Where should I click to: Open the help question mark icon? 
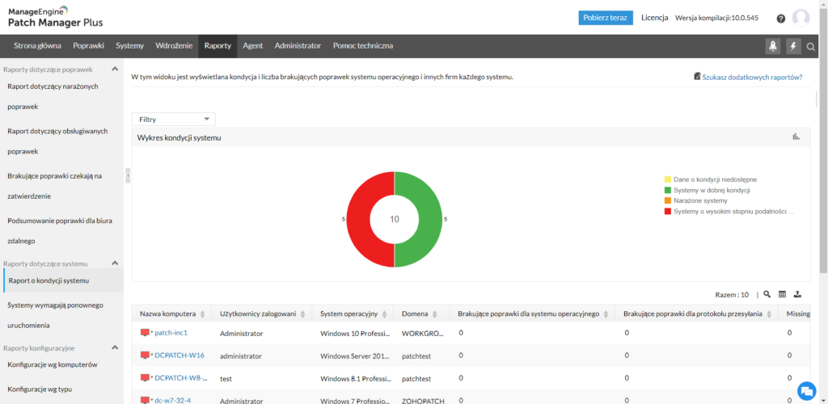pyautogui.click(x=780, y=19)
